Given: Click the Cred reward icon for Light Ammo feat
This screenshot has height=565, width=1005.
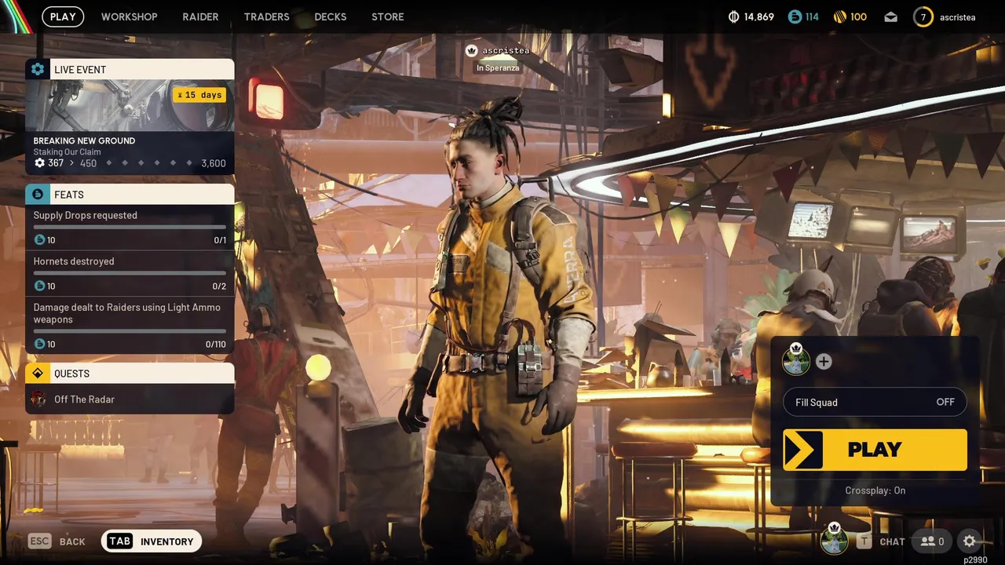Looking at the screenshot, I should point(39,344).
